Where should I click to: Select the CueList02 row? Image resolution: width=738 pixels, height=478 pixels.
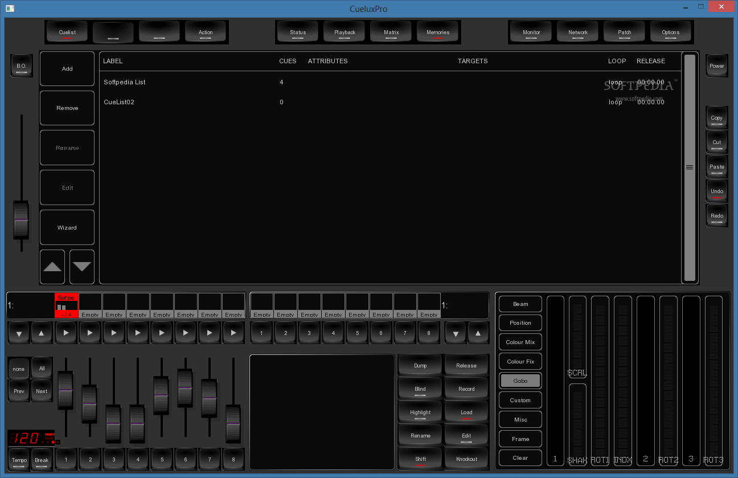coord(390,103)
